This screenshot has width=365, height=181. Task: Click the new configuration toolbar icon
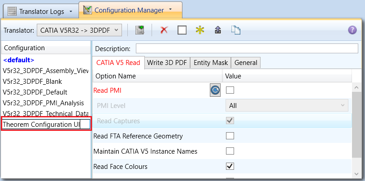coord(139,30)
